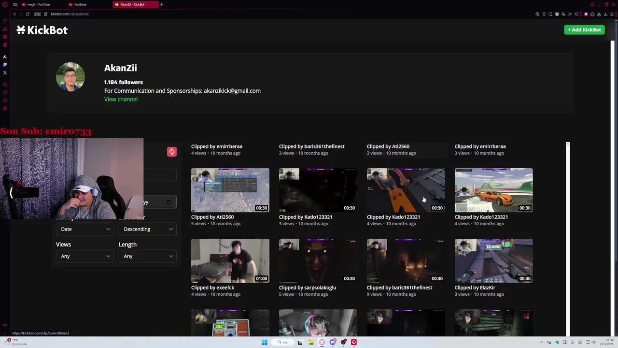Open the Views filter dropdown
Viewport: 618px width, 348px height.
pyautogui.click(x=84, y=256)
